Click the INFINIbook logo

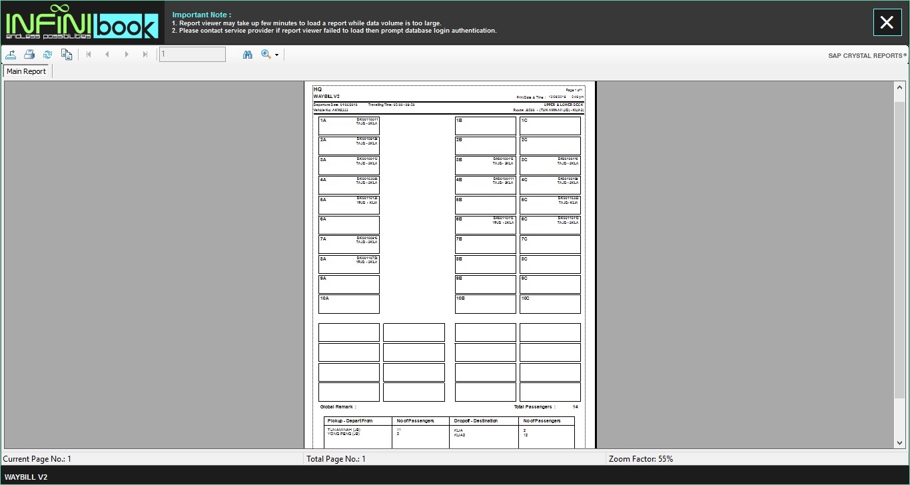point(82,23)
